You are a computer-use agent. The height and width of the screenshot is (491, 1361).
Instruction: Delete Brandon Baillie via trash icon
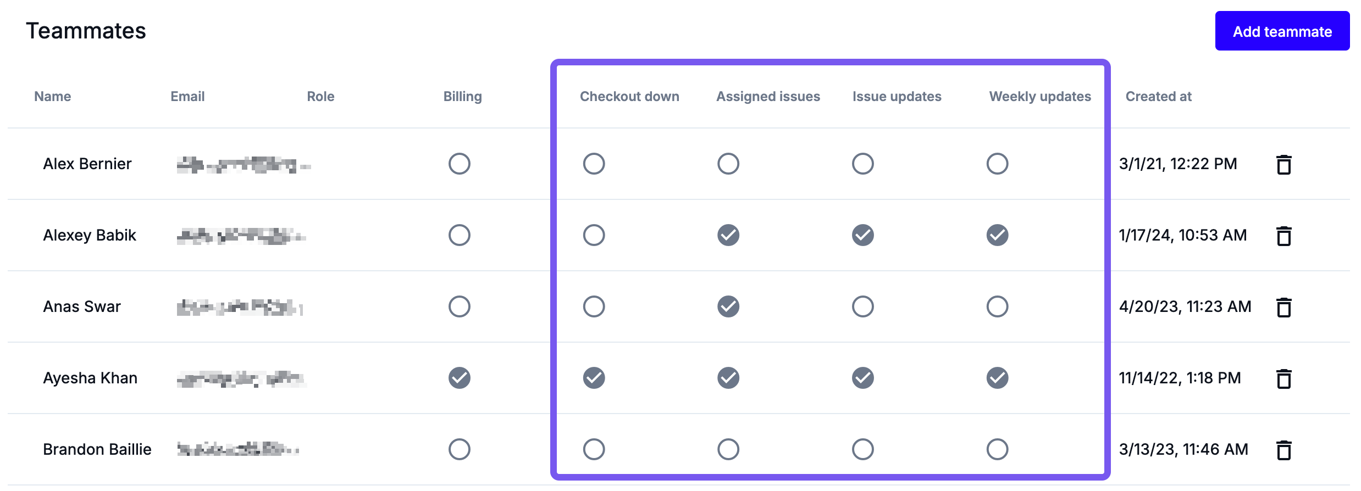click(1283, 450)
